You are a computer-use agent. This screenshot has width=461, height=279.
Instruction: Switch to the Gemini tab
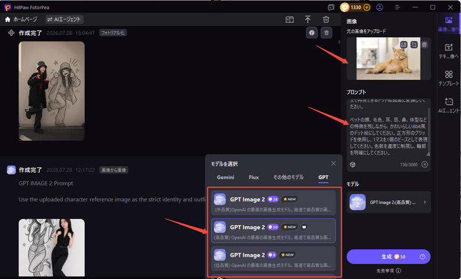226,177
